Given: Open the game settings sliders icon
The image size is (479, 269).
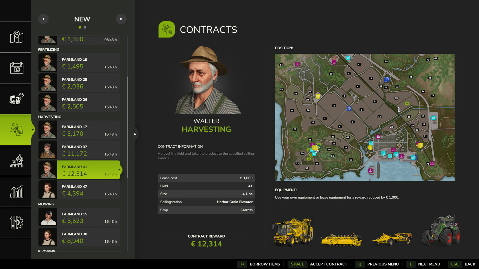Looking at the screenshot, I should pos(16,222).
